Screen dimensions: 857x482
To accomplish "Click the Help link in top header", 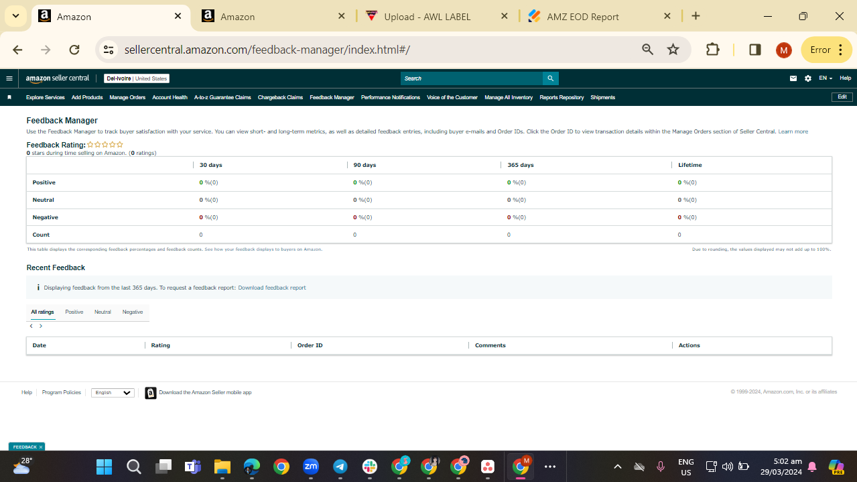I will [846, 78].
